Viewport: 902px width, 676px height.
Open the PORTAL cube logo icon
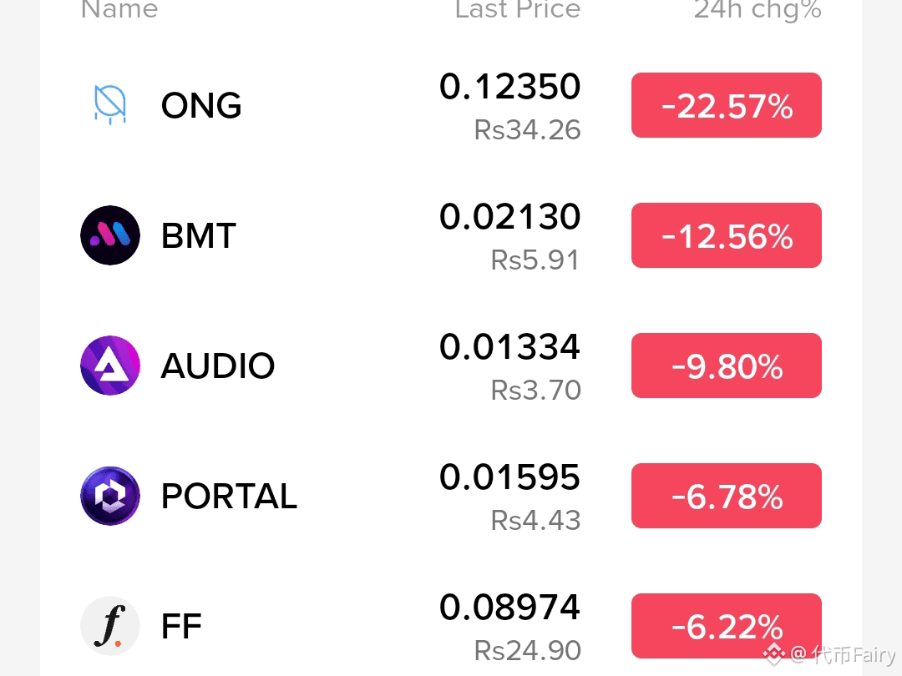[x=110, y=496]
